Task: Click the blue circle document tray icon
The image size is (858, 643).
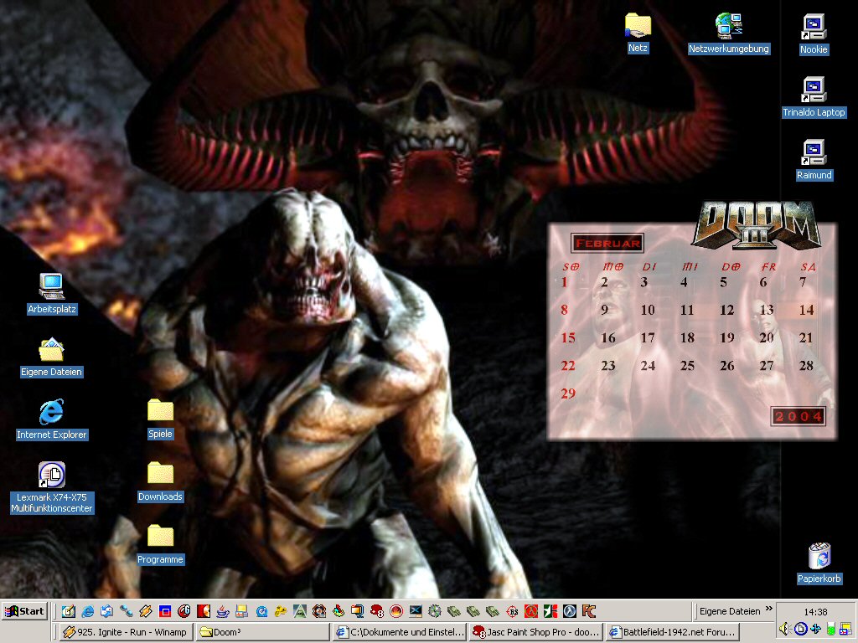Action: click(800, 629)
